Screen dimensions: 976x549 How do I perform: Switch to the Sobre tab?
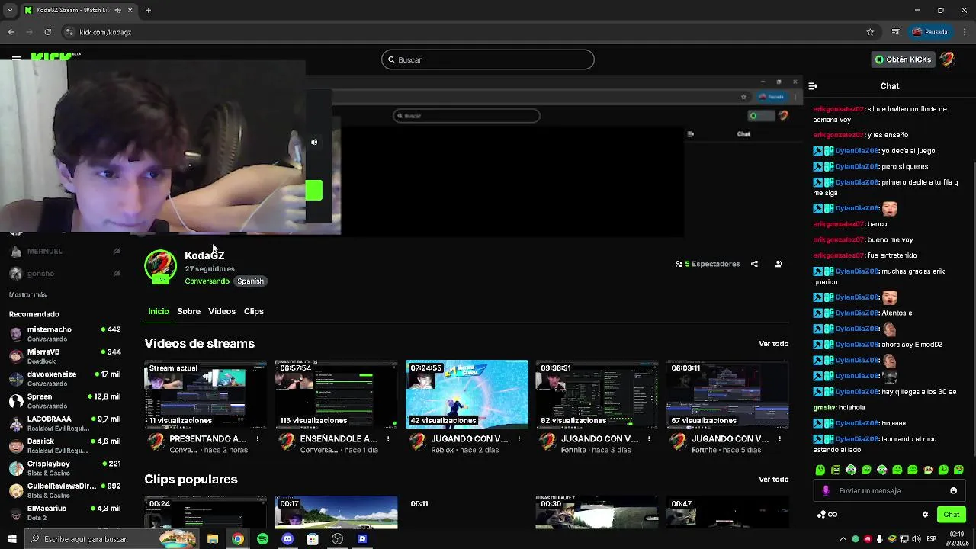(188, 311)
